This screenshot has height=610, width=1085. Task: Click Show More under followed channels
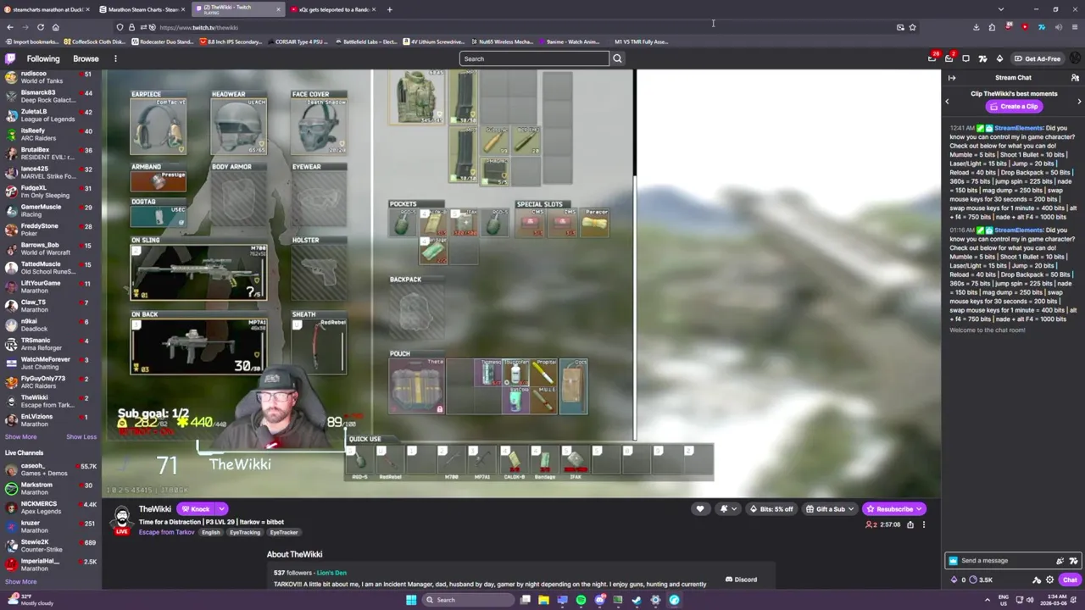coord(20,436)
